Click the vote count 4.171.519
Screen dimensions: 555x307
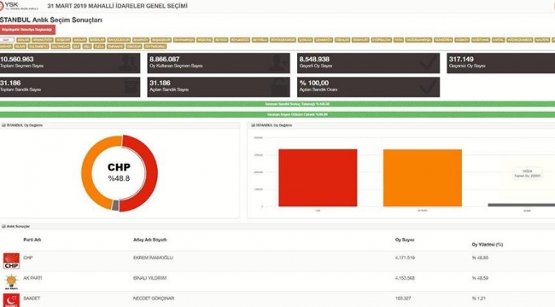405,258
